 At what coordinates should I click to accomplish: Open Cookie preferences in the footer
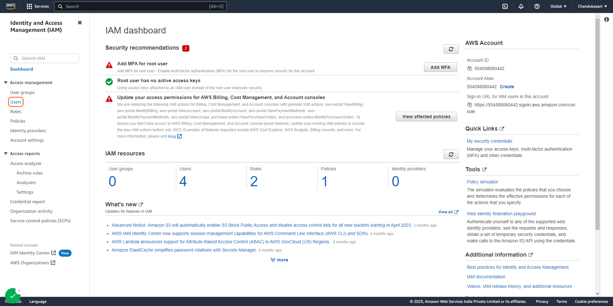point(591,302)
